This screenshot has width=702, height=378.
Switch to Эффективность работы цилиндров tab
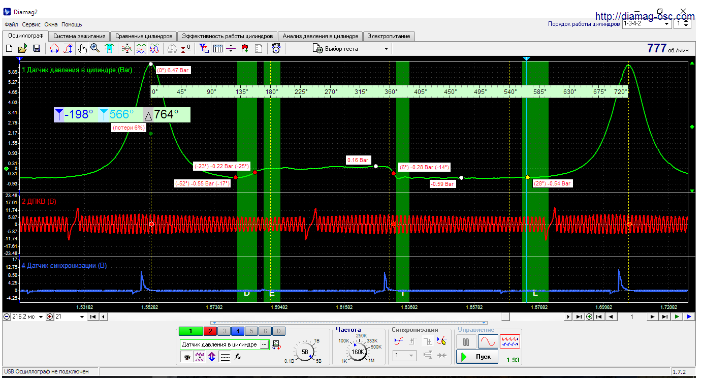[x=227, y=36]
